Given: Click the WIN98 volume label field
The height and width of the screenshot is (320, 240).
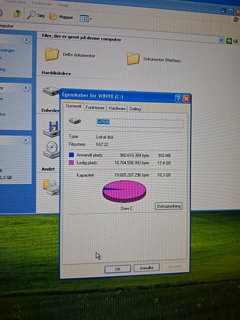Looking at the screenshot, I should pos(140,123).
